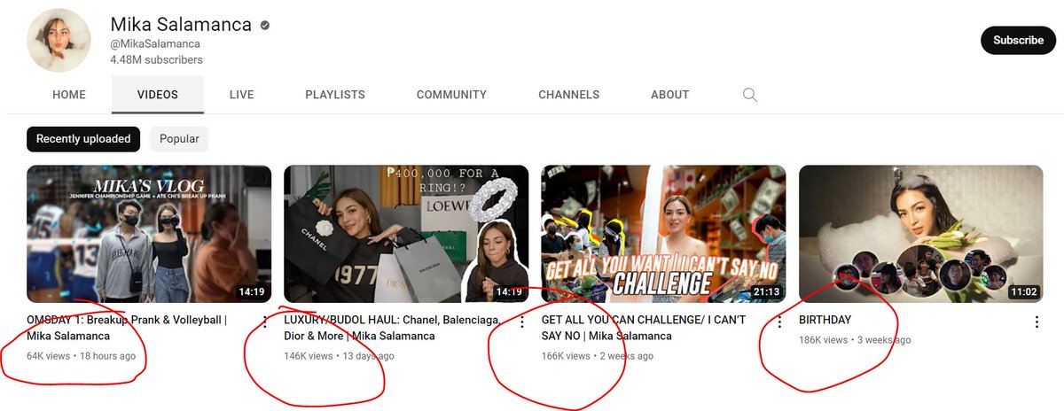
Task: Select the VIDEOS tab
Action: (x=158, y=95)
